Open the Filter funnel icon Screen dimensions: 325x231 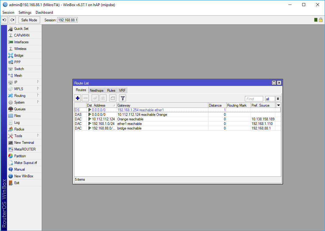click(123, 98)
